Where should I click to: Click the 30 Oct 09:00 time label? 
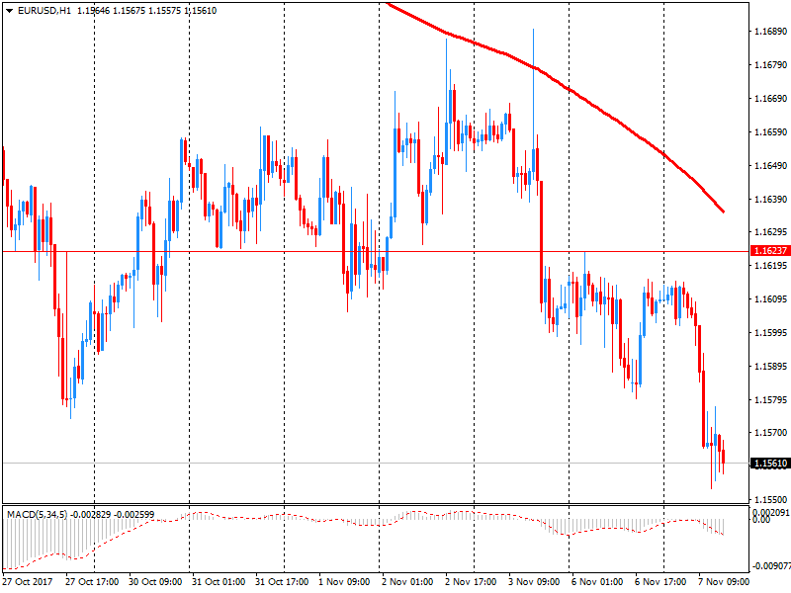[155, 581]
